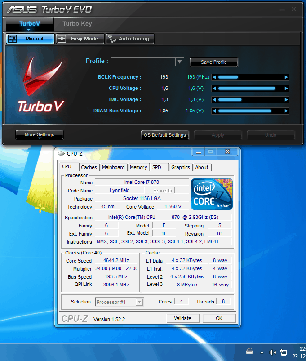
Task: Select the 'Lynnfield' code name value
Action: 120,191
